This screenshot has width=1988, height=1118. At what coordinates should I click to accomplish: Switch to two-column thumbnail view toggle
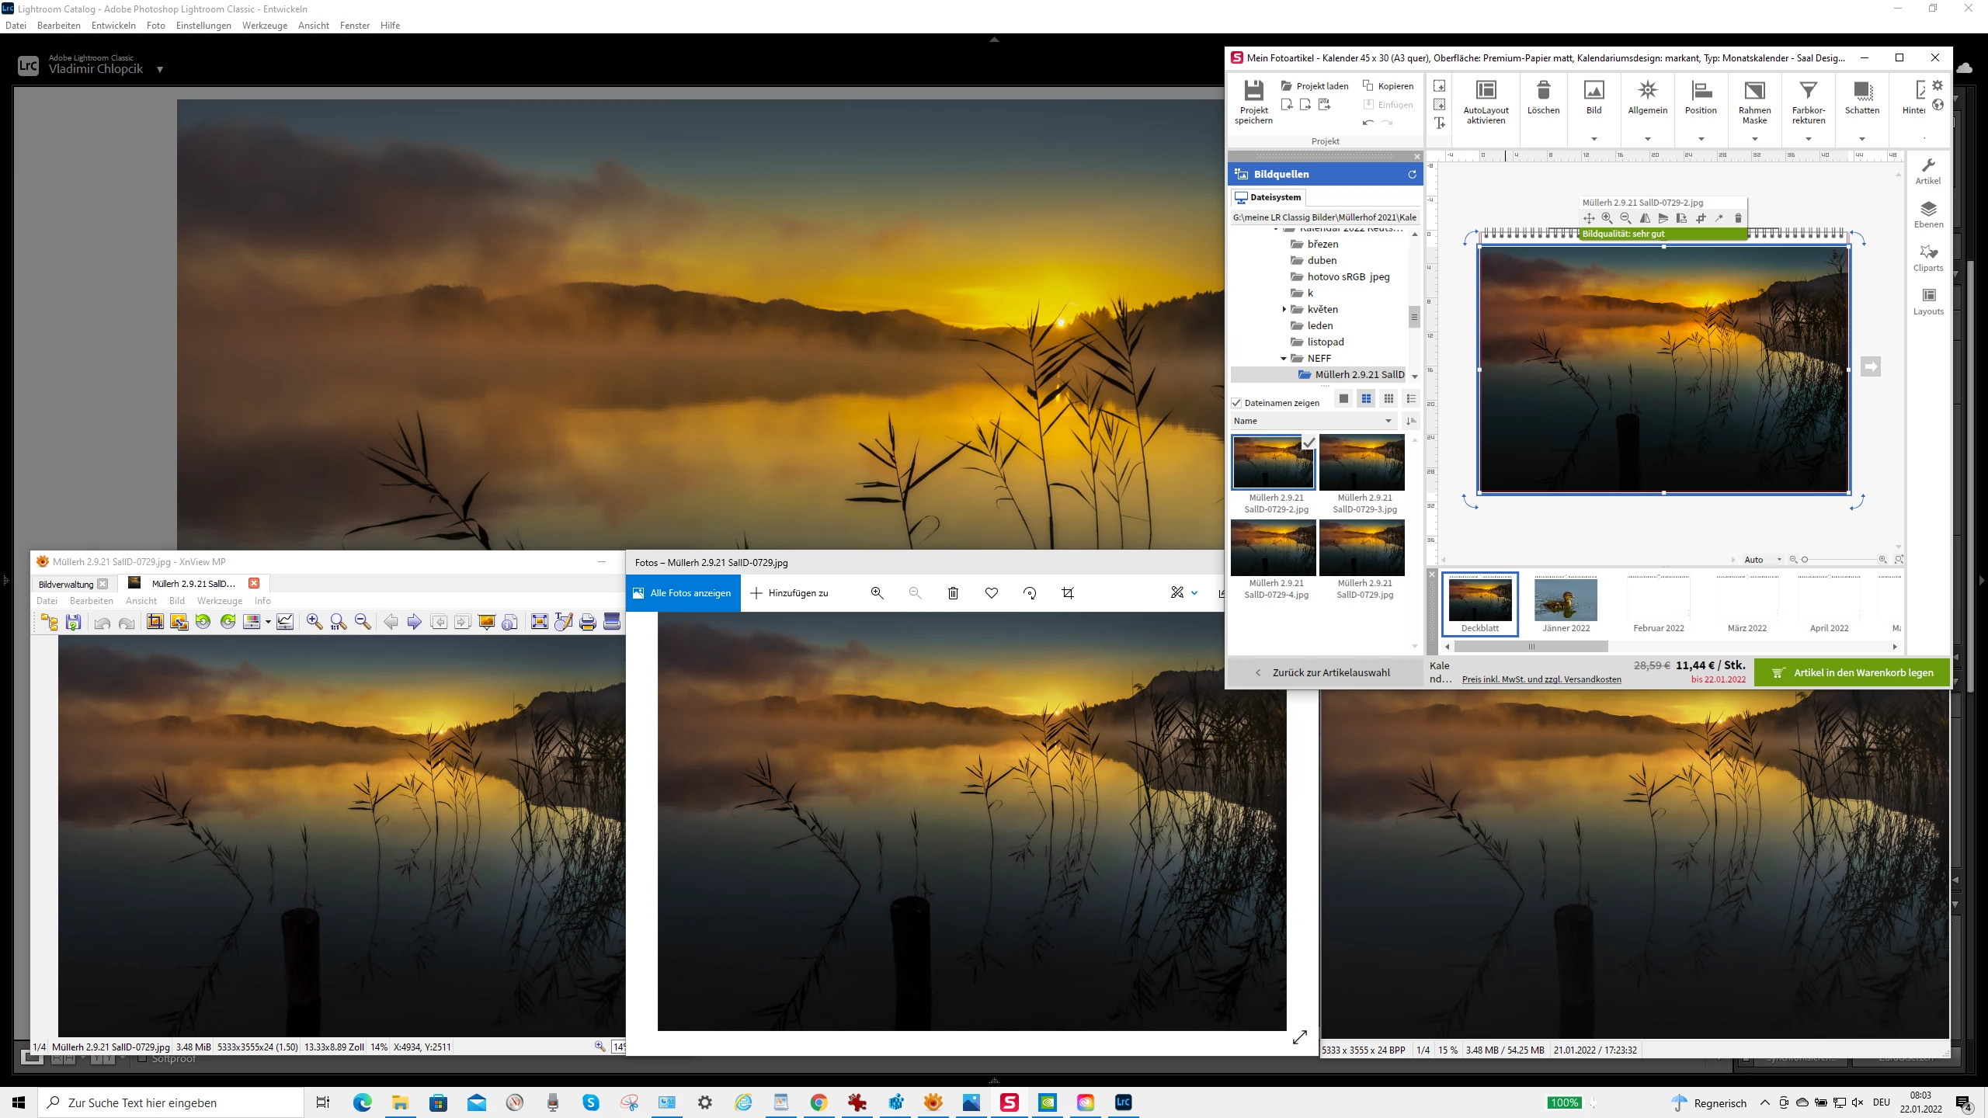click(1366, 399)
